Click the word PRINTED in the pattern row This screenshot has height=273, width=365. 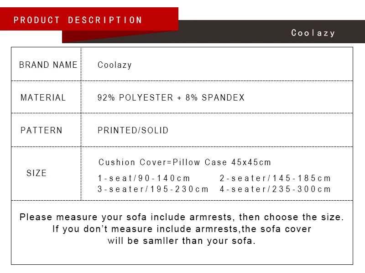(x=114, y=131)
